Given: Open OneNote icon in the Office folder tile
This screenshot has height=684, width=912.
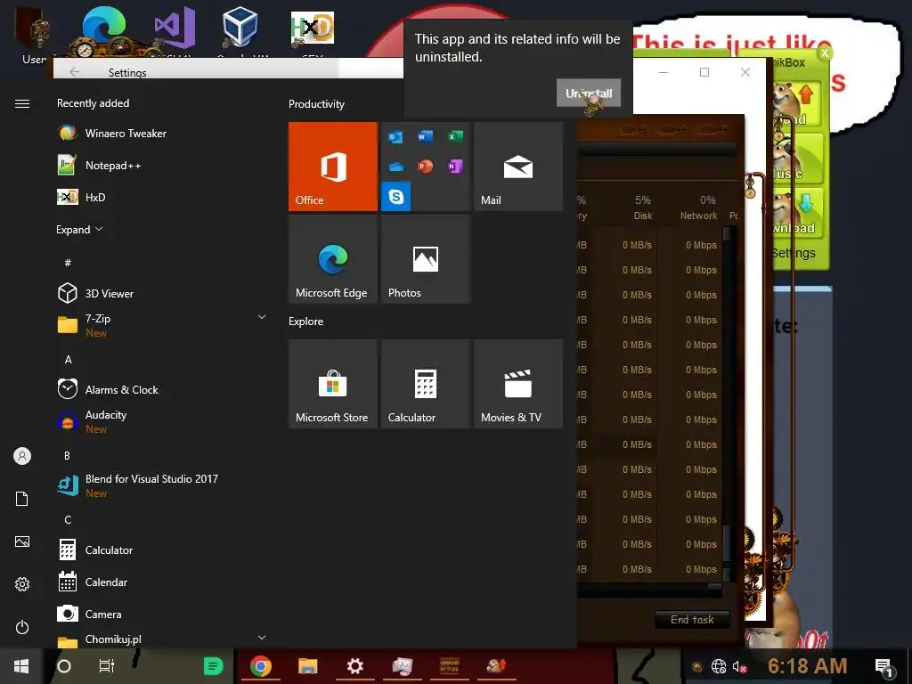Looking at the screenshot, I should pyautogui.click(x=455, y=167).
